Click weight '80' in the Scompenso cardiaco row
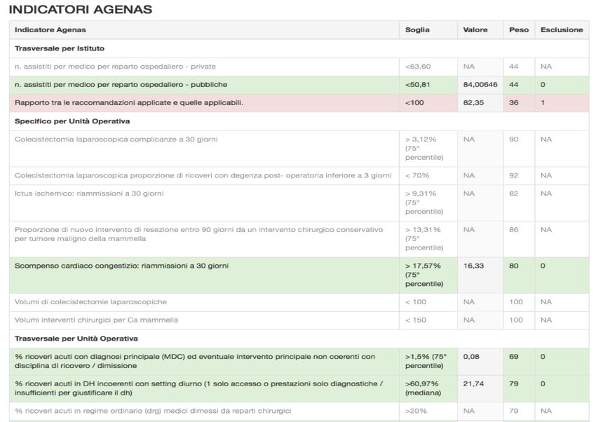 point(513,266)
